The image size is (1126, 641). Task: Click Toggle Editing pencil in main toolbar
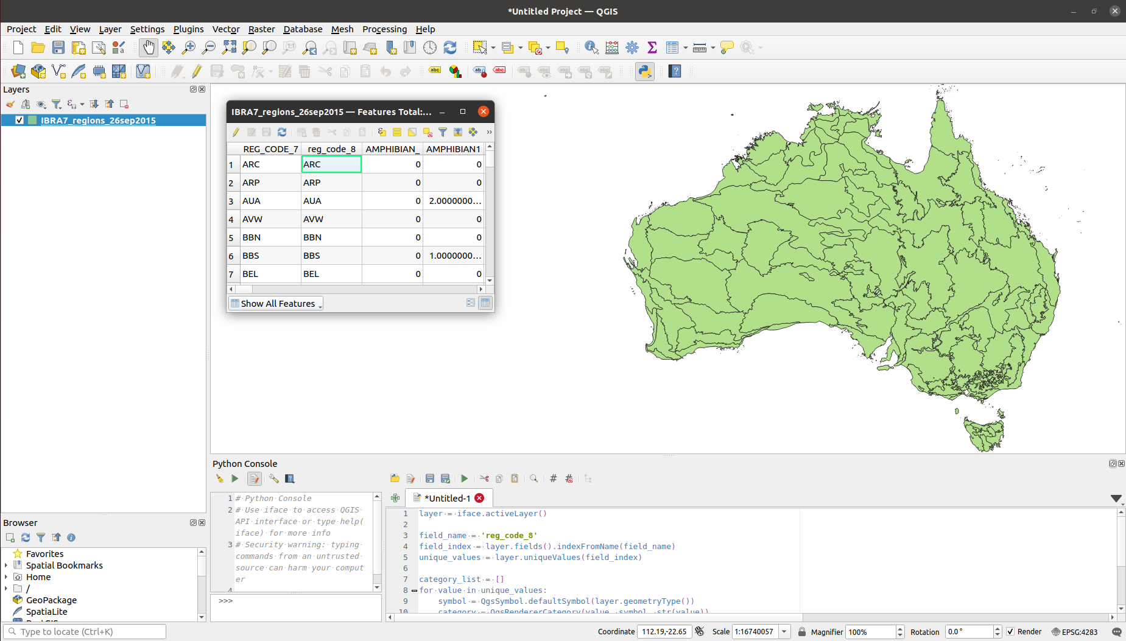(x=197, y=71)
